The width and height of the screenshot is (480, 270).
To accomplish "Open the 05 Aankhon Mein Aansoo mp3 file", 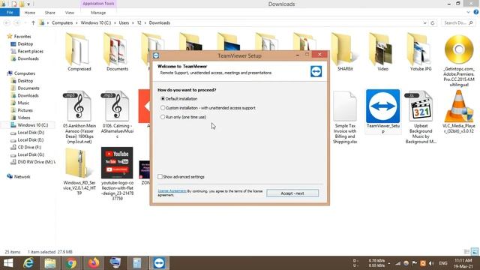I will coord(79,106).
